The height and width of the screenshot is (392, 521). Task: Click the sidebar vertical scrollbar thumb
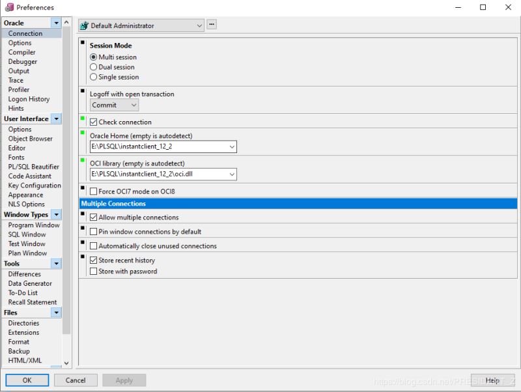[66, 180]
